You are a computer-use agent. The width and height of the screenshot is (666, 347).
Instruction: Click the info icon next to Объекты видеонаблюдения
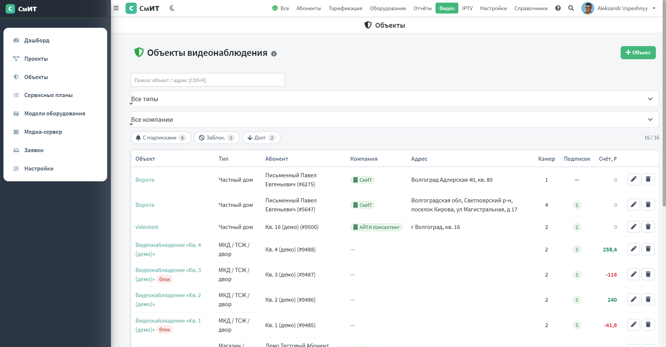(274, 54)
